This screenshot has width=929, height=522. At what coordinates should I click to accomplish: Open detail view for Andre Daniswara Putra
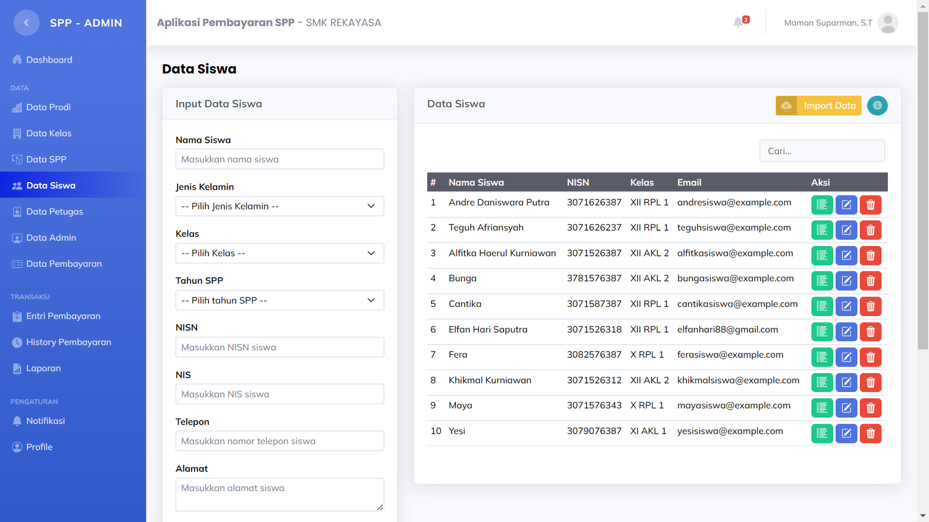pos(822,205)
